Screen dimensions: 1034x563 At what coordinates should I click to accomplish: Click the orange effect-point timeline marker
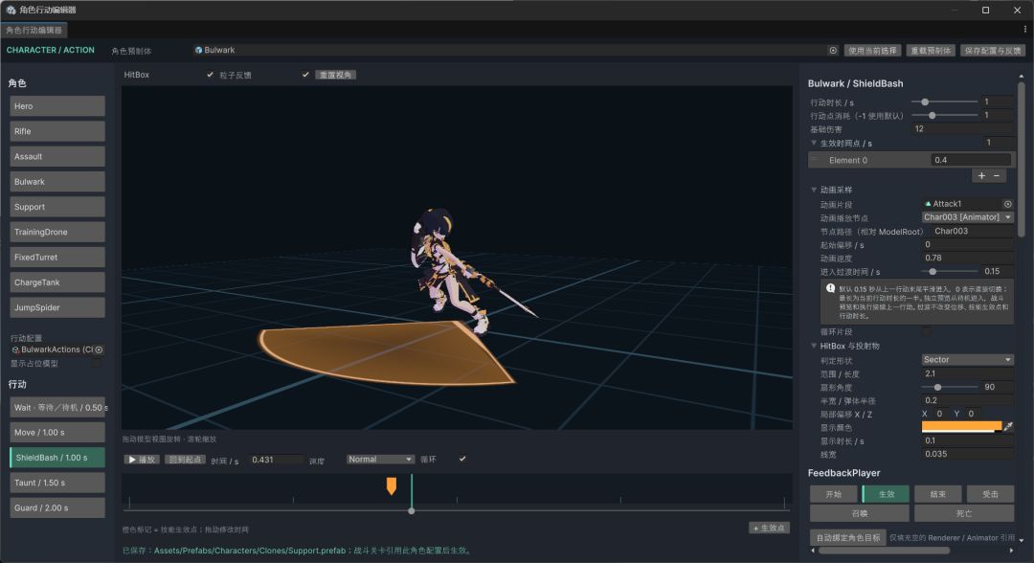tap(392, 485)
